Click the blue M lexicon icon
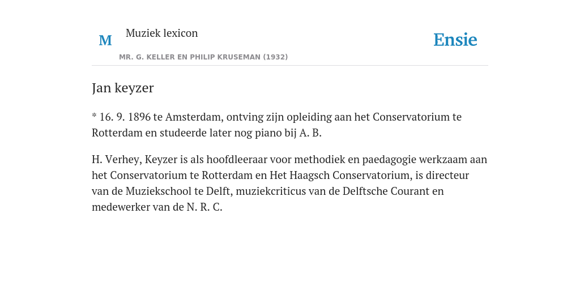 [105, 40]
